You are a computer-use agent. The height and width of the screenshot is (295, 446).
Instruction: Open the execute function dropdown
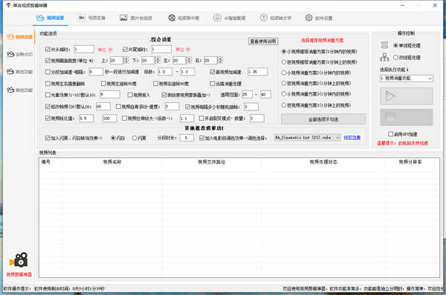click(x=407, y=79)
